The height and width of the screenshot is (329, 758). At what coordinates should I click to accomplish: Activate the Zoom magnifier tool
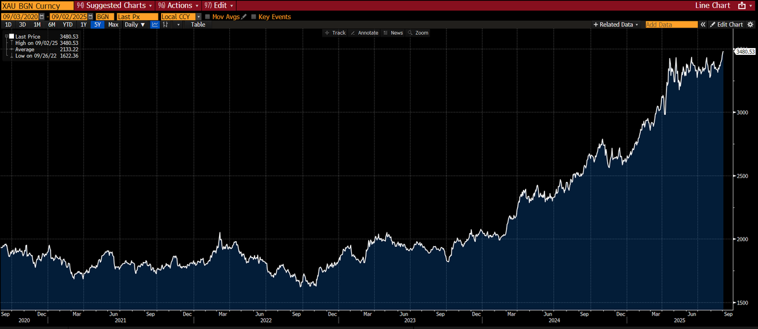pos(418,33)
